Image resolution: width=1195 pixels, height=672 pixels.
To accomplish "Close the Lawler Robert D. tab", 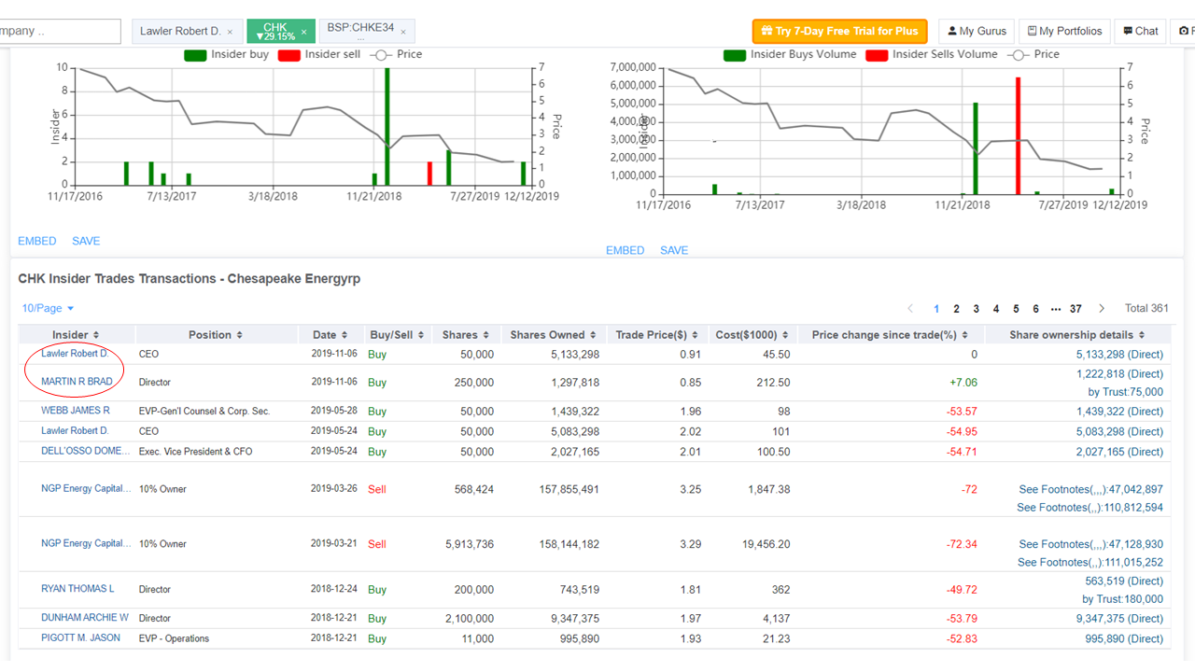I will tap(230, 32).
